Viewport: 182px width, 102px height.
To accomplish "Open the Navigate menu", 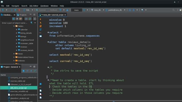I will 15,6.
